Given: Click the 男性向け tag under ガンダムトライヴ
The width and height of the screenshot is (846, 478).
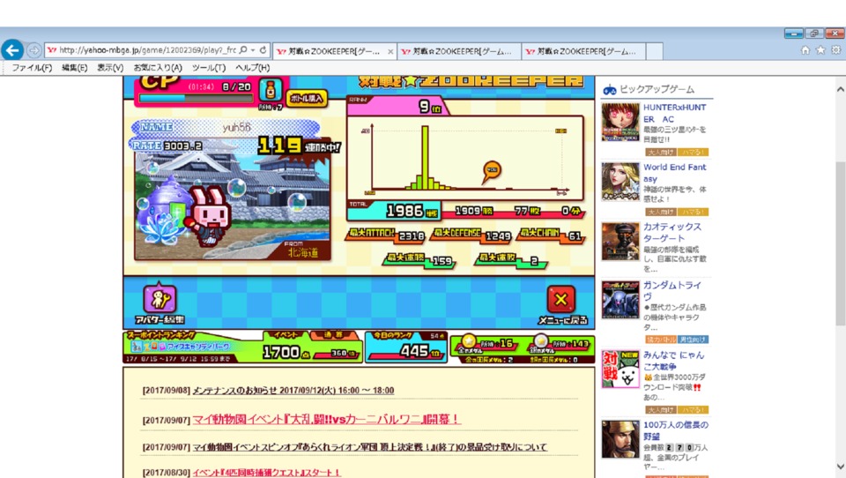Looking at the screenshot, I should (693, 340).
